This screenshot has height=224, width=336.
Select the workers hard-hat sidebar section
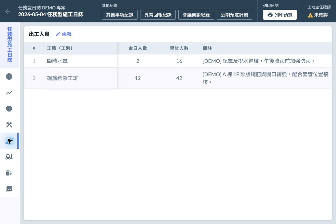[9, 141]
